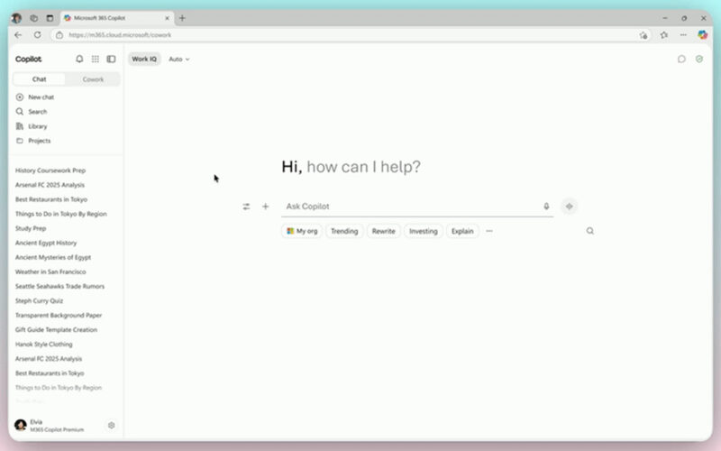Click the My org suggestion chip
The height and width of the screenshot is (451, 721).
(302, 231)
